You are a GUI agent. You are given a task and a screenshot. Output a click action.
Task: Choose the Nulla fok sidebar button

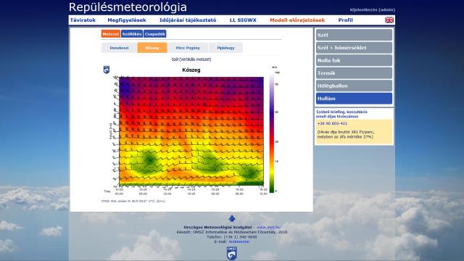click(x=354, y=60)
